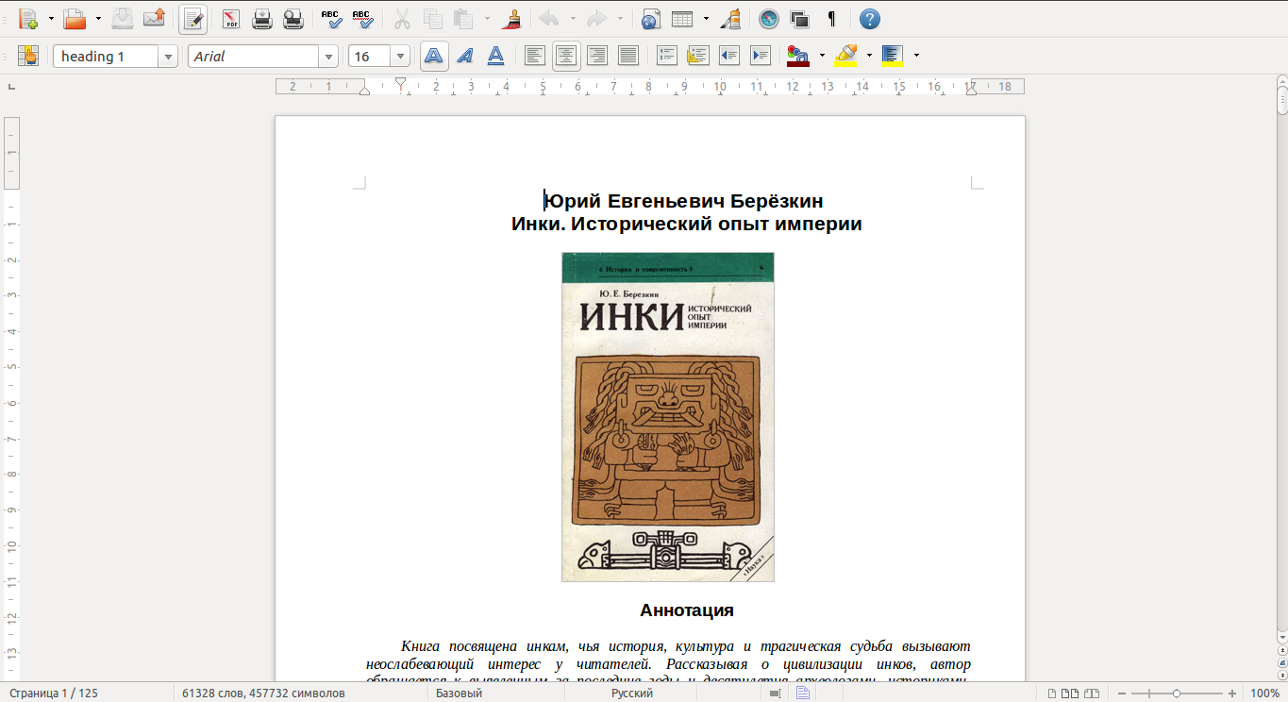Click the Clone Formatting paintbrush

click(513, 19)
